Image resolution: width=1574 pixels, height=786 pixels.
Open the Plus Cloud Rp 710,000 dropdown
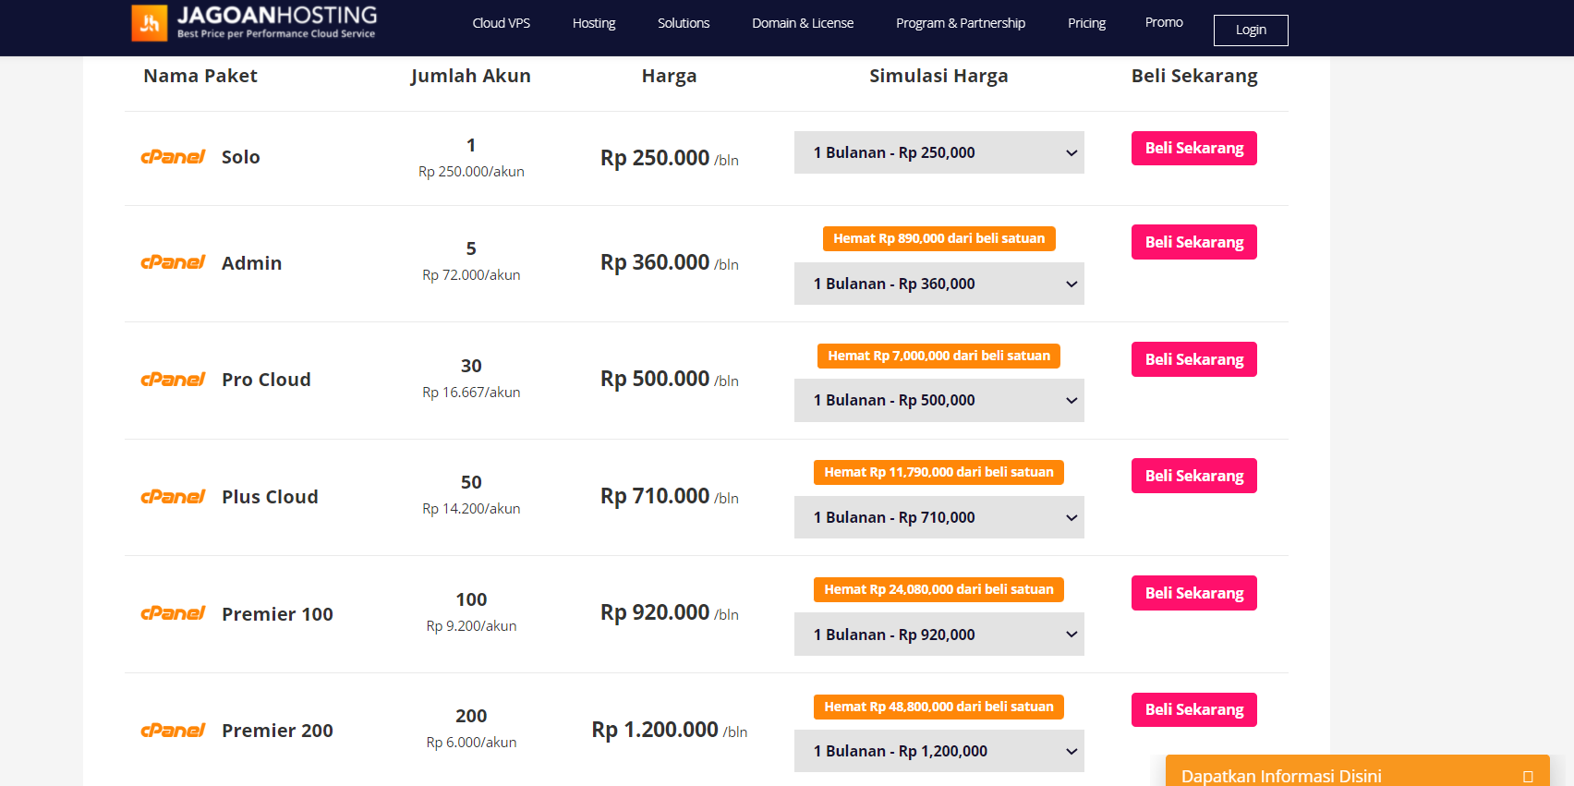coord(939,517)
